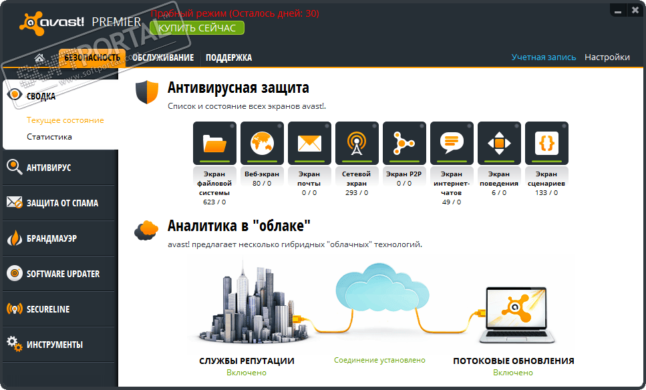Click the Антивирус magnifier icon

coord(15,167)
